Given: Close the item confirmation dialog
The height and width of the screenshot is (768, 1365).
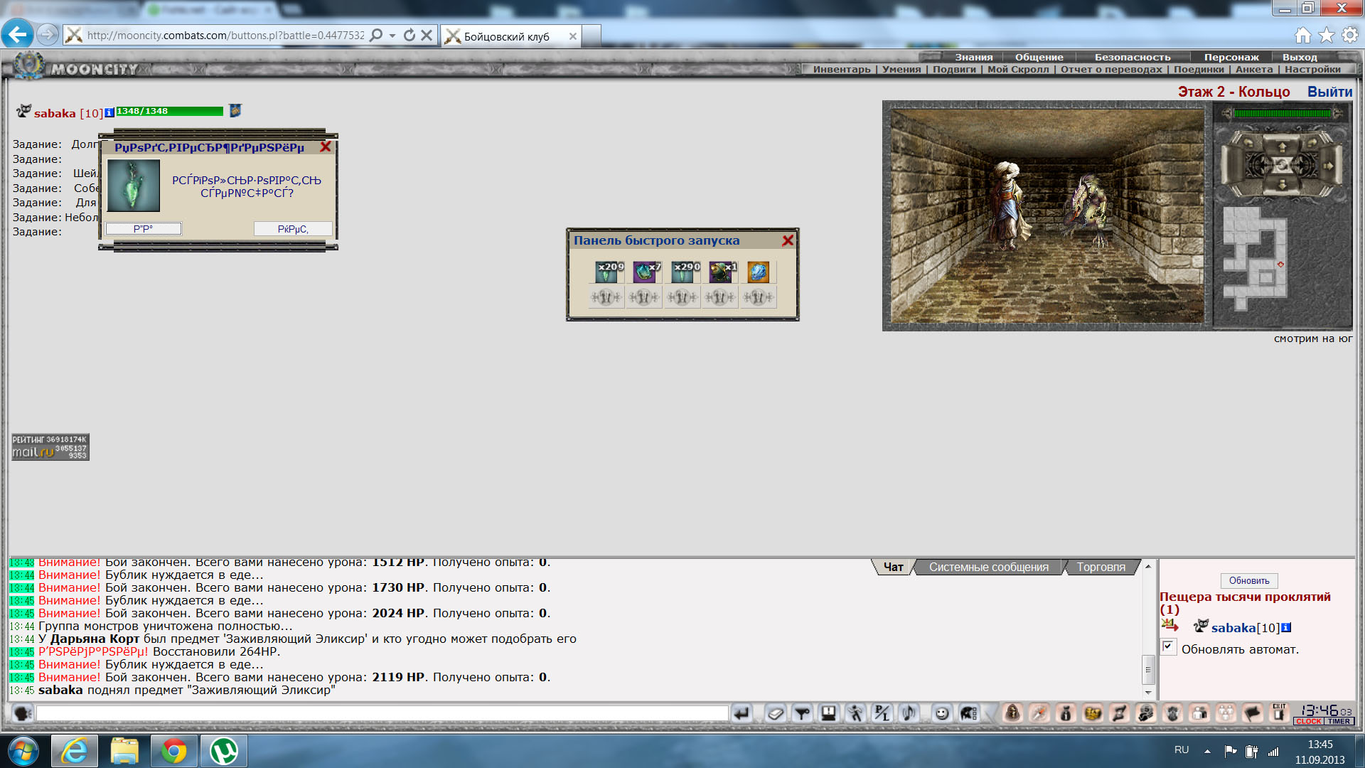Looking at the screenshot, I should point(326,147).
